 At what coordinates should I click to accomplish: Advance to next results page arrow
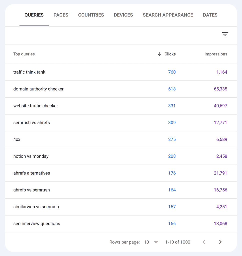[x=220, y=242]
